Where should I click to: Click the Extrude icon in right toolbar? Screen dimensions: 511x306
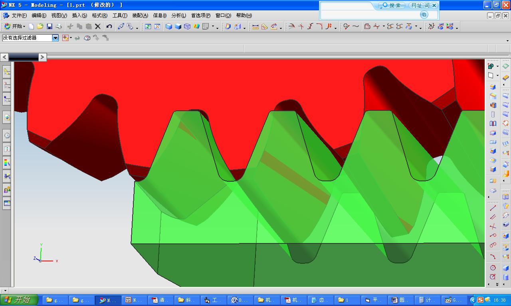point(493,87)
